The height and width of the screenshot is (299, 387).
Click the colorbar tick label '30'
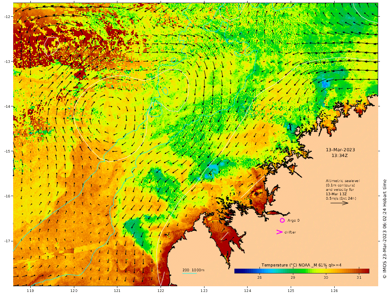[x=326, y=277]
